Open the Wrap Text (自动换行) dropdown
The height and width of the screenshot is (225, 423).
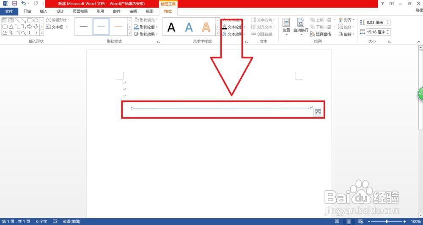point(301,27)
